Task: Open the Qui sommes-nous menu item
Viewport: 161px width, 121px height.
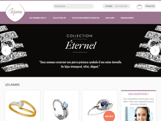Action: click(x=38, y=18)
